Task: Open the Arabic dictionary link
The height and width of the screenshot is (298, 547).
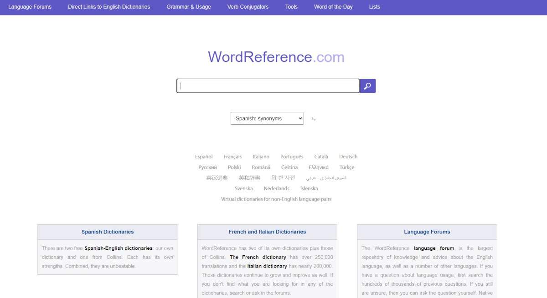Action: [x=326, y=178]
